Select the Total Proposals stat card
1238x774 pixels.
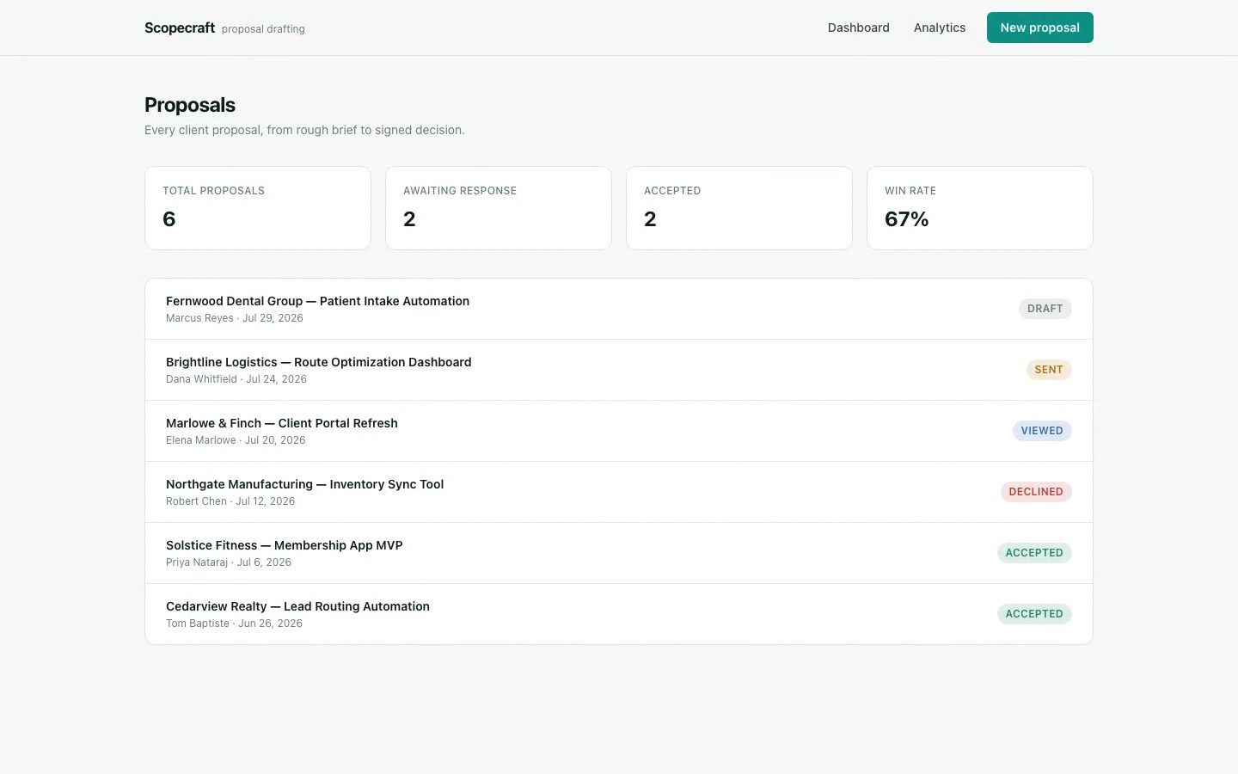tap(258, 208)
